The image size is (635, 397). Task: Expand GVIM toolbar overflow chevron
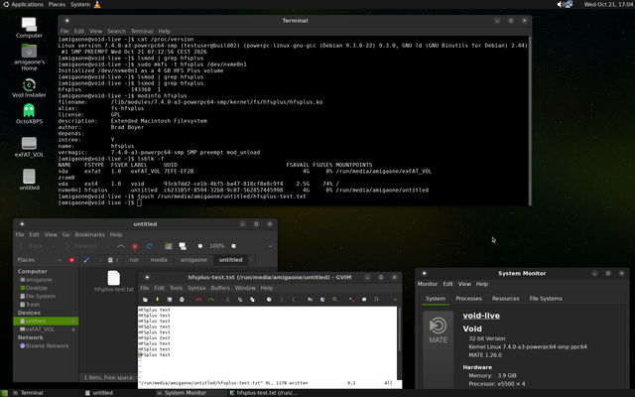pos(395,300)
